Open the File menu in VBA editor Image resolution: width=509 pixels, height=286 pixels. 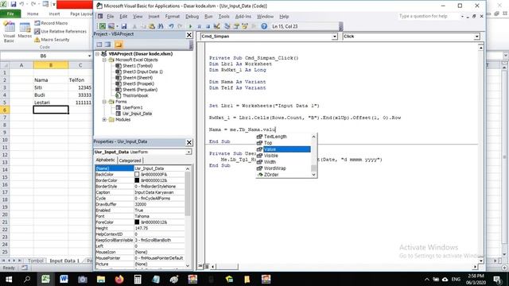[111, 17]
